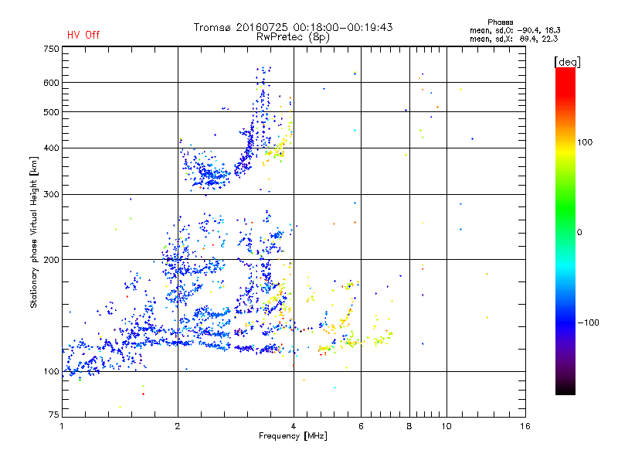
Task: Click the colorbar tick label "0"
Action: tap(579, 233)
